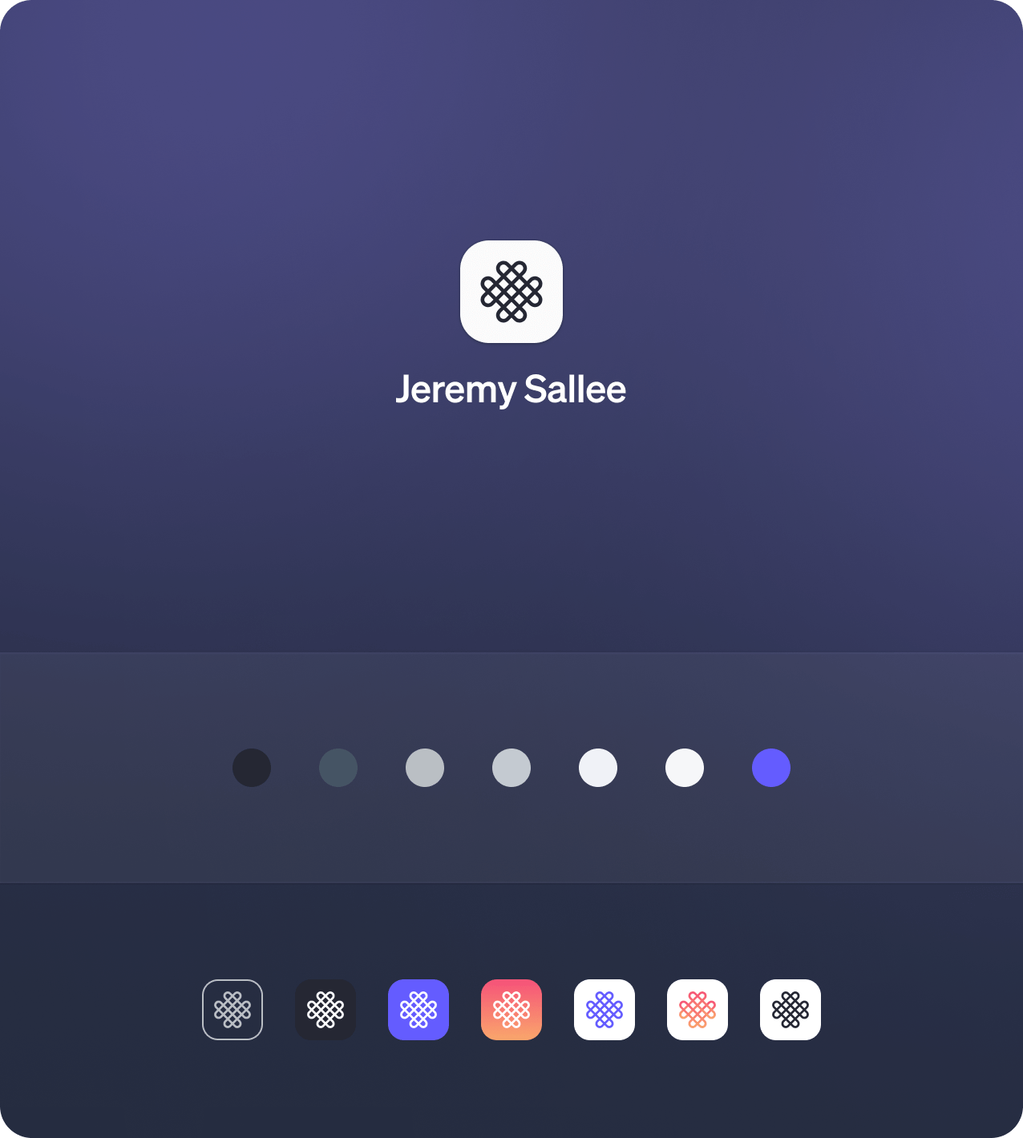The width and height of the screenshot is (1023, 1138).
Task: Select the near-black color dot
Action: tap(252, 768)
